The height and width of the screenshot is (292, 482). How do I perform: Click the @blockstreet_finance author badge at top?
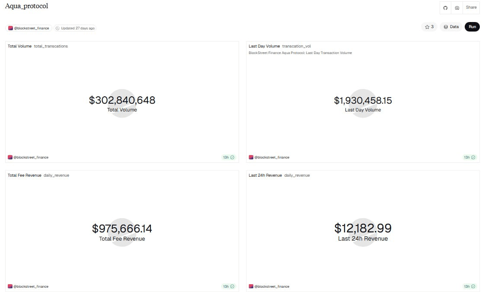29,28
